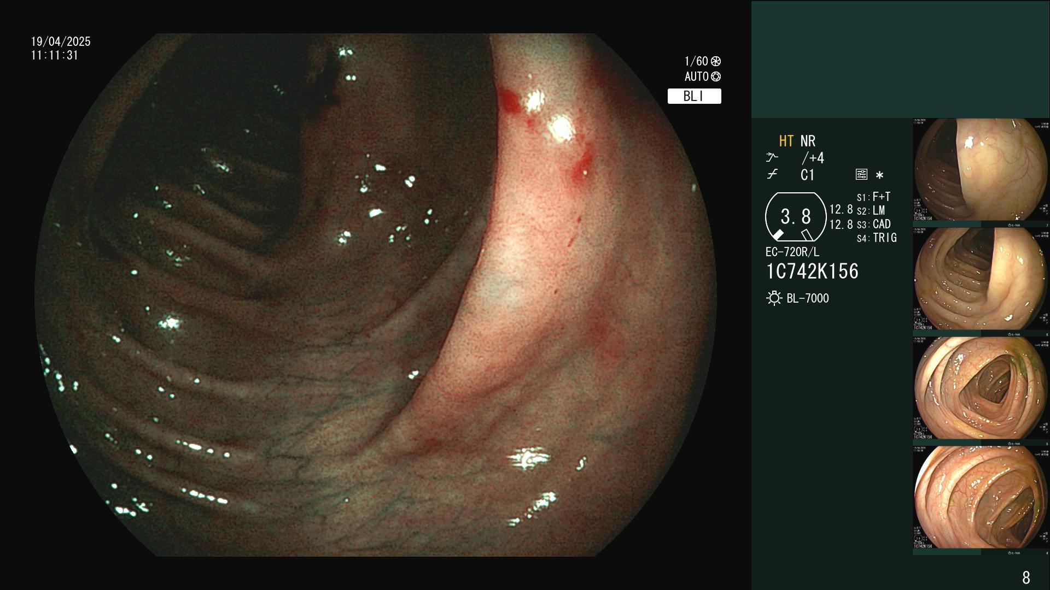Click the C1 color setting value
The image size is (1050, 590).
click(807, 175)
